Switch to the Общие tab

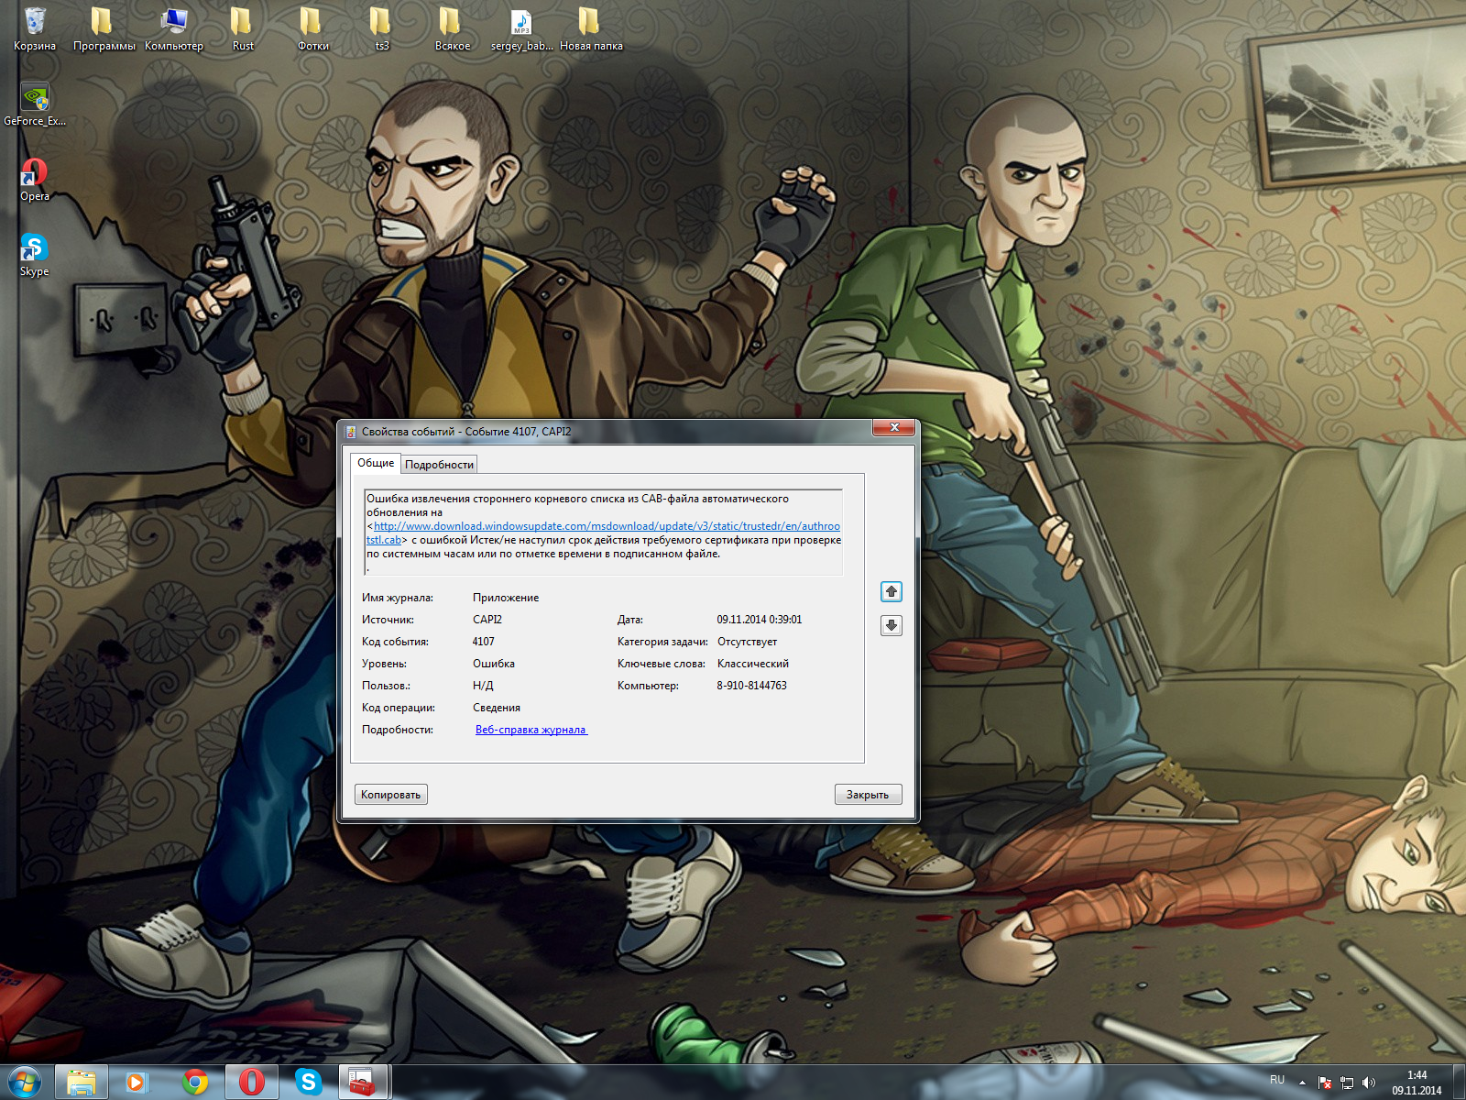[x=376, y=463]
